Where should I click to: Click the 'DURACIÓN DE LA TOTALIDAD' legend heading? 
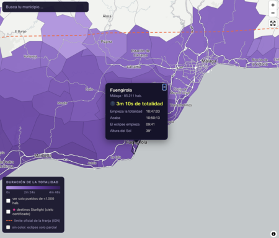(x=32, y=182)
